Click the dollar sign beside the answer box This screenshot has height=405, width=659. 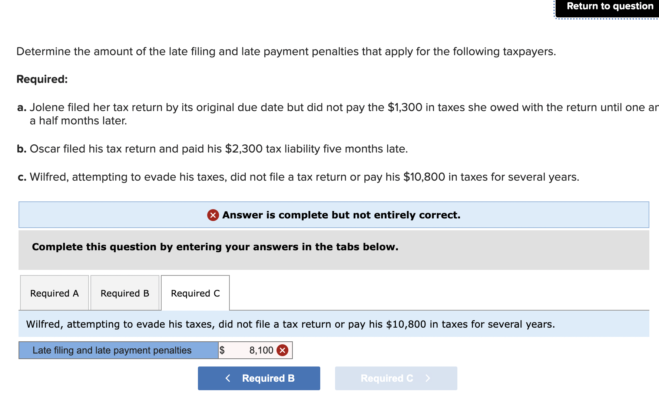(222, 350)
